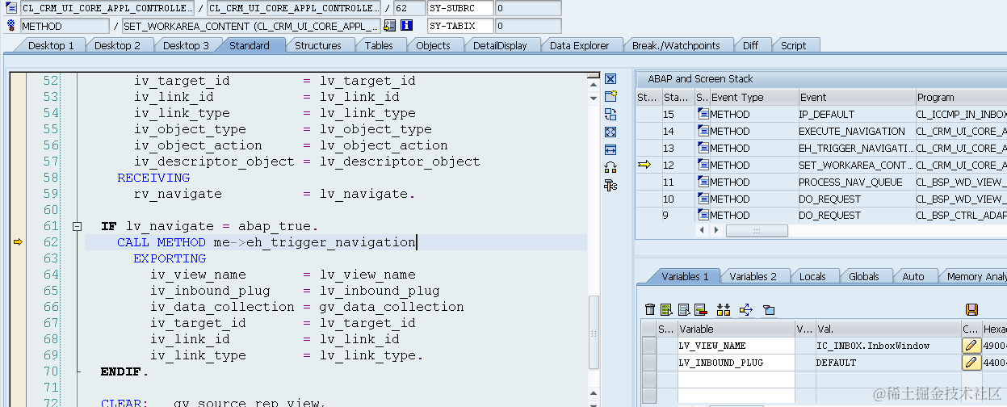This screenshot has height=407, width=1007.
Task: Click the method icon in stack row 12
Action: [x=702, y=165]
